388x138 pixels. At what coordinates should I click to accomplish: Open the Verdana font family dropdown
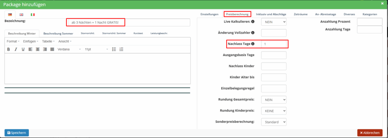tap(69, 50)
